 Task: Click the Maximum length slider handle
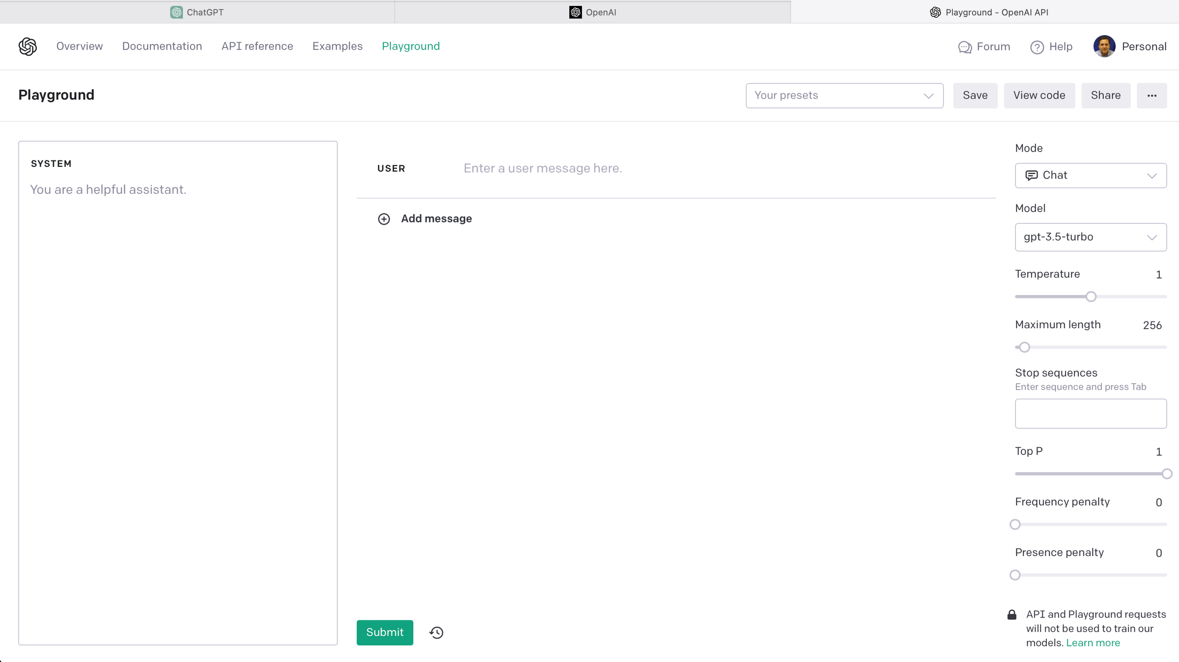point(1024,347)
